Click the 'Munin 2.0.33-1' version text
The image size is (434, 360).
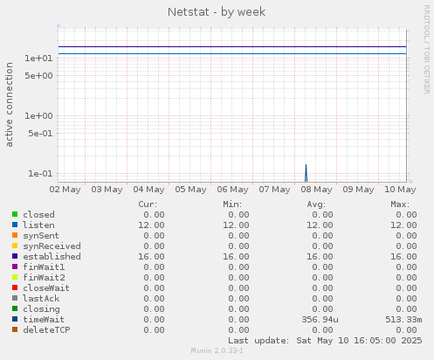pyautogui.click(x=217, y=350)
